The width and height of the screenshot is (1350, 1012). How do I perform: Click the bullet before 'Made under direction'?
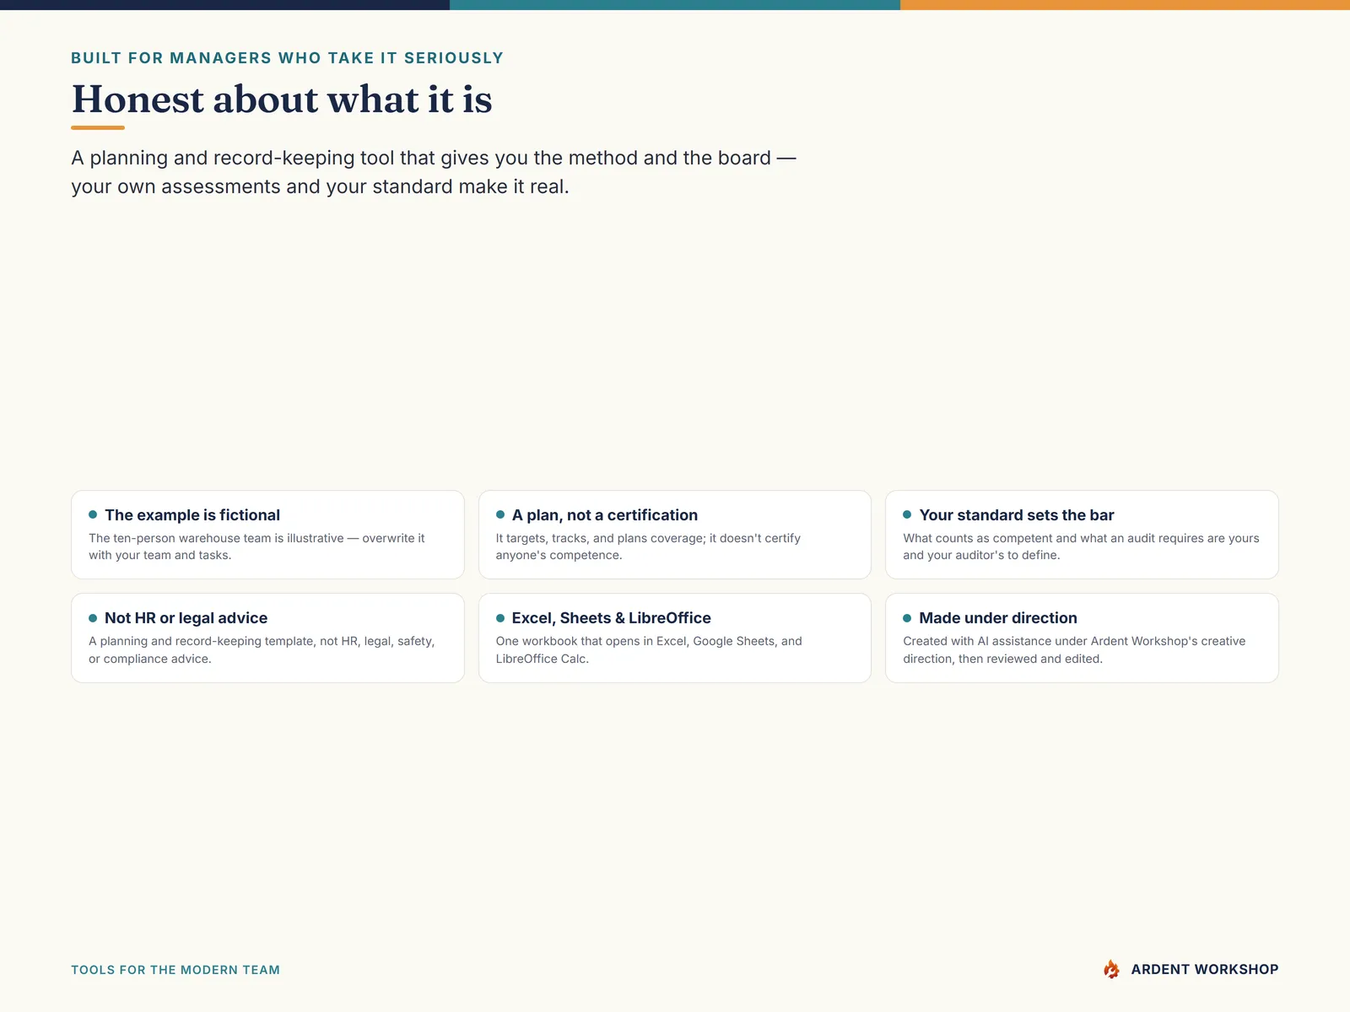click(x=907, y=618)
